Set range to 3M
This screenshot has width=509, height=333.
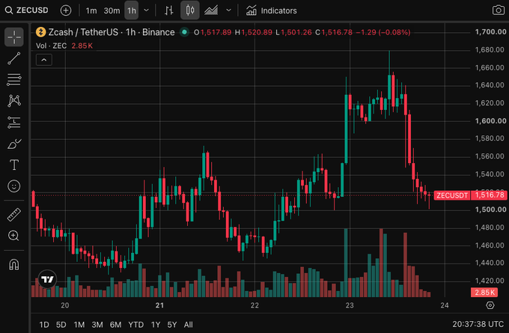point(97,325)
